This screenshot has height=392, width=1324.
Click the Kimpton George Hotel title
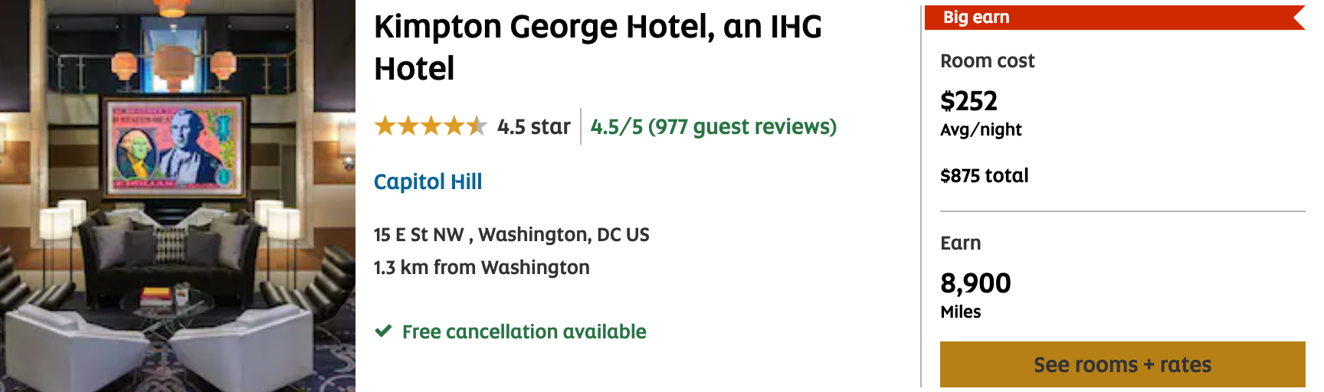tap(598, 47)
